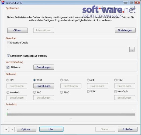Click the Schließen button

pos(128,129)
